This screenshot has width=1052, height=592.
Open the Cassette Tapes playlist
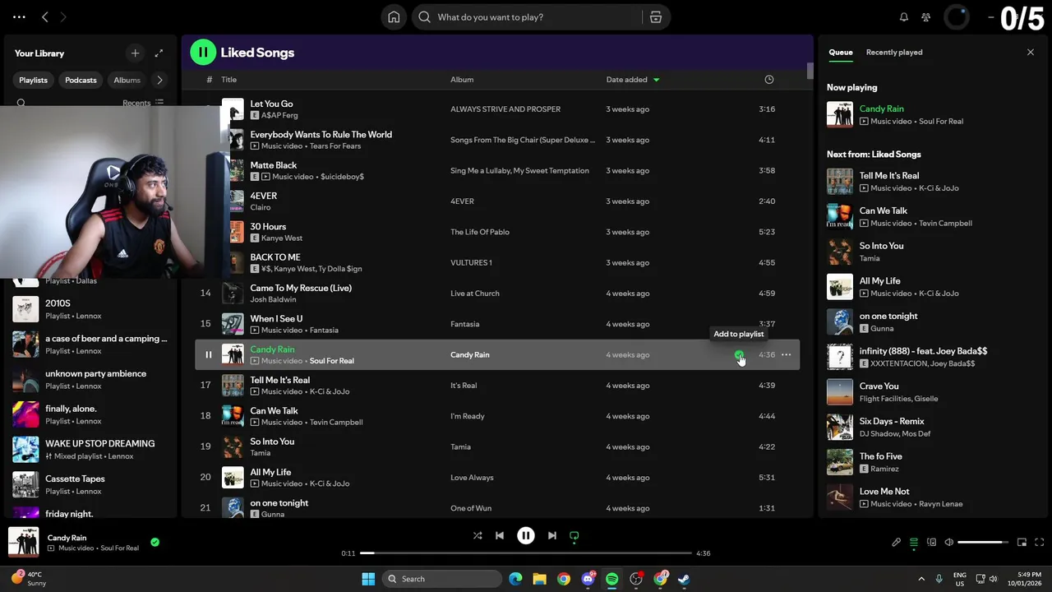(90, 484)
